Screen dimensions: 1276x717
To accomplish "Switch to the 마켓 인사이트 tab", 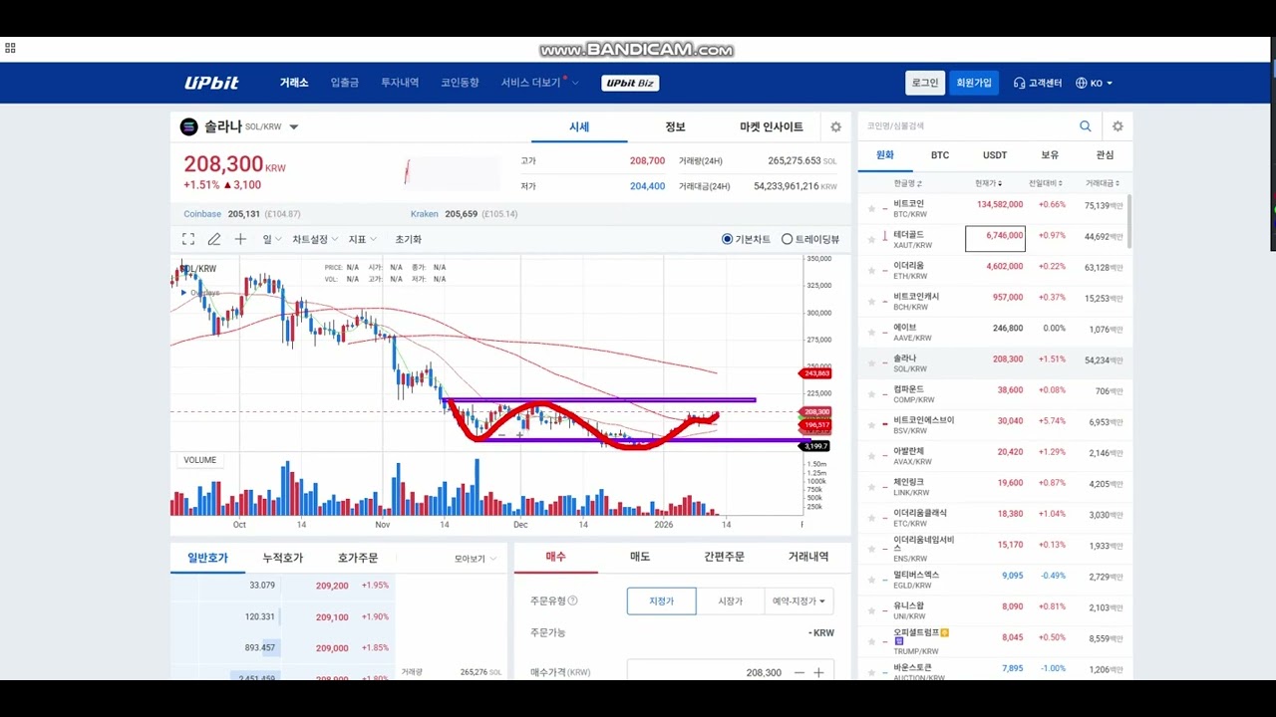I will (x=771, y=126).
